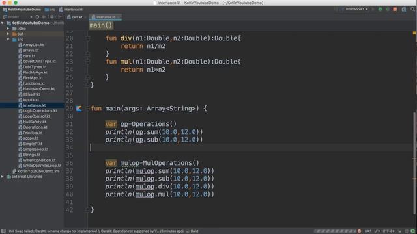
Task: Open WhileDoWhileLoop.kt file
Action: click(42, 166)
